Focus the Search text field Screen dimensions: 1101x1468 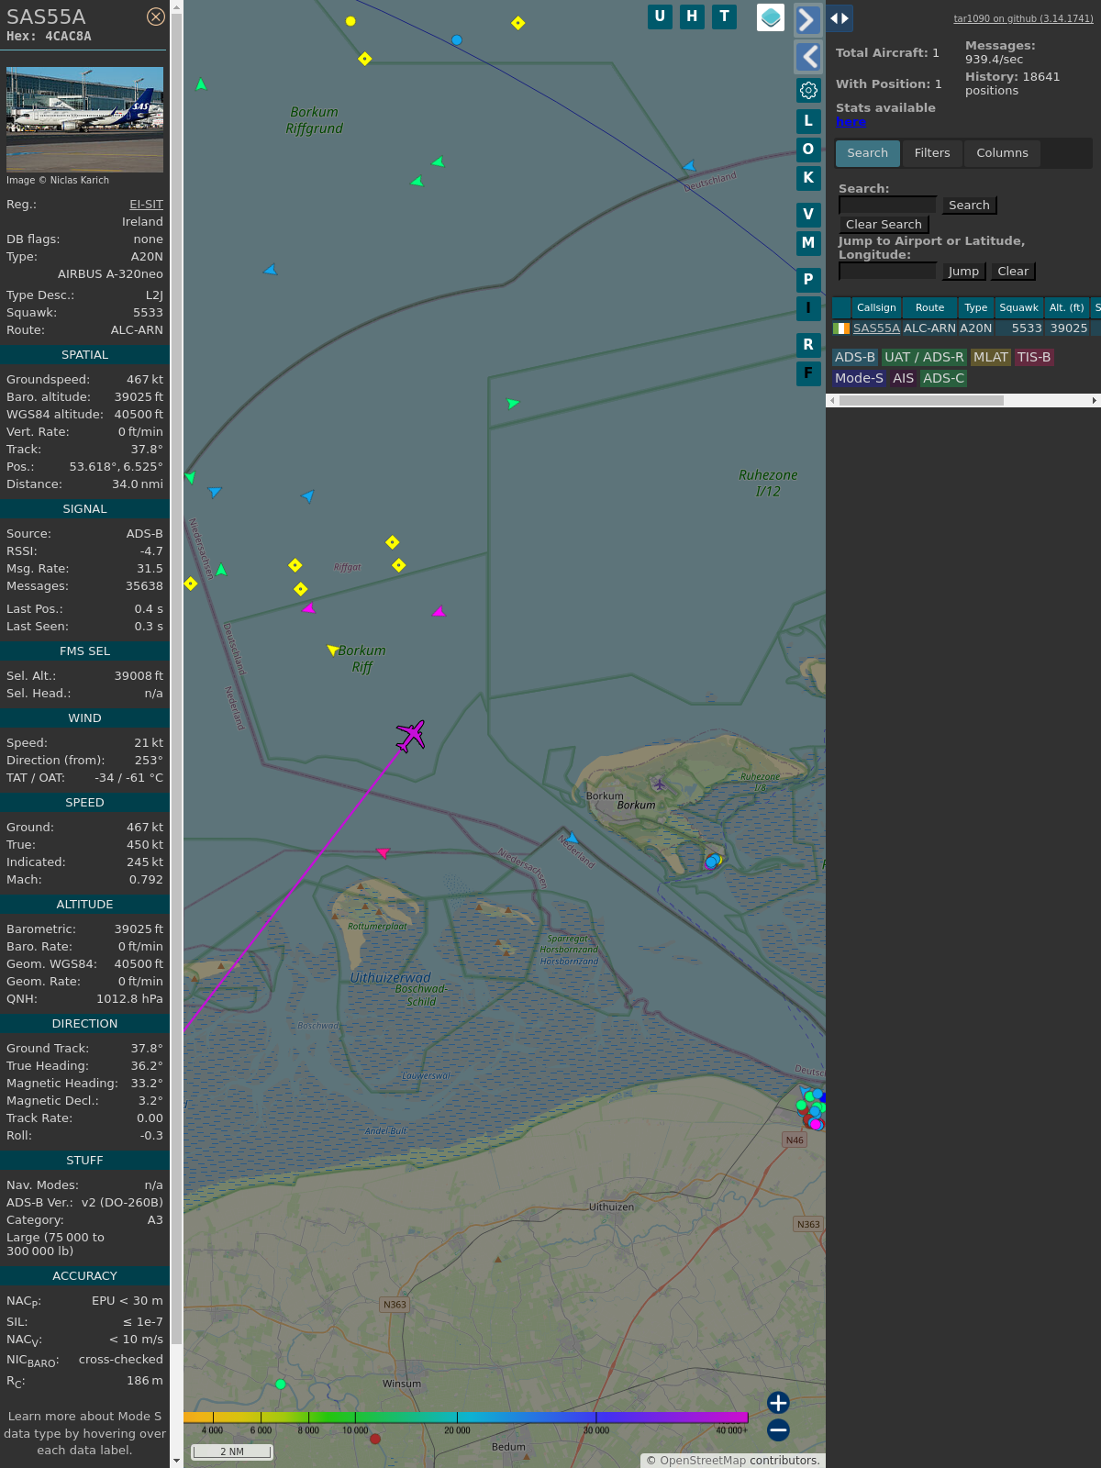pos(887,206)
